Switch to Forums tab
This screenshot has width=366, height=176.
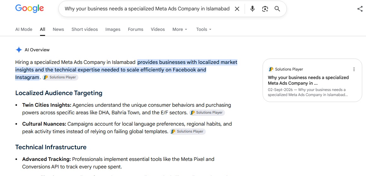(x=136, y=29)
